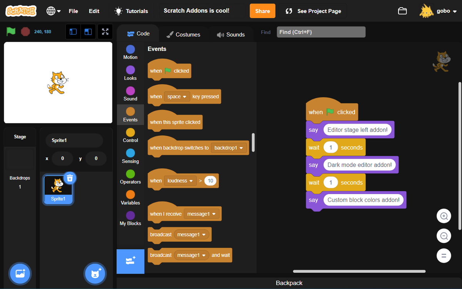Screen dimensions: 462x289
Task: Click the green flag to run
Action: coord(11,32)
